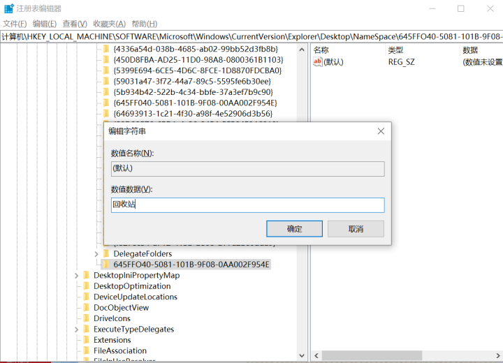
Task: Open the 查看(V) menu
Action: [x=75, y=24]
